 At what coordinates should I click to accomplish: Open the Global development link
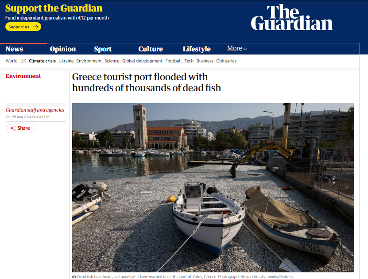tap(142, 61)
